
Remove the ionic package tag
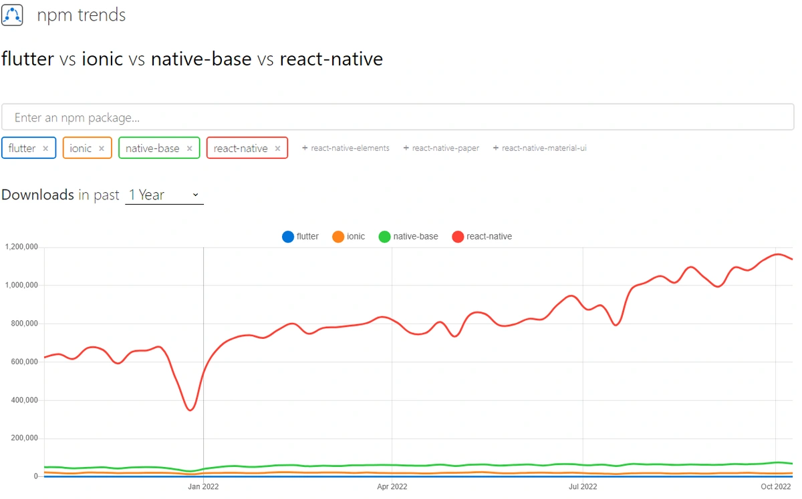(102, 149)
